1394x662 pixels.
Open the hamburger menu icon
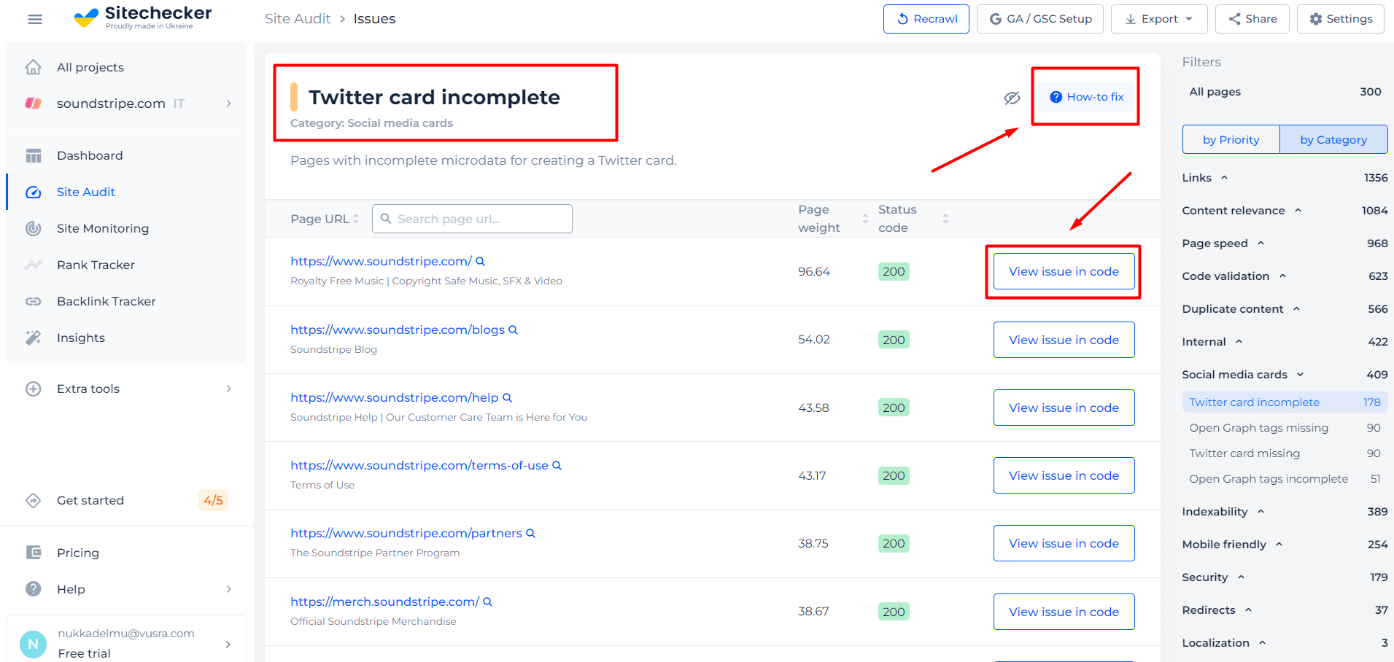(x=35, y=19)
